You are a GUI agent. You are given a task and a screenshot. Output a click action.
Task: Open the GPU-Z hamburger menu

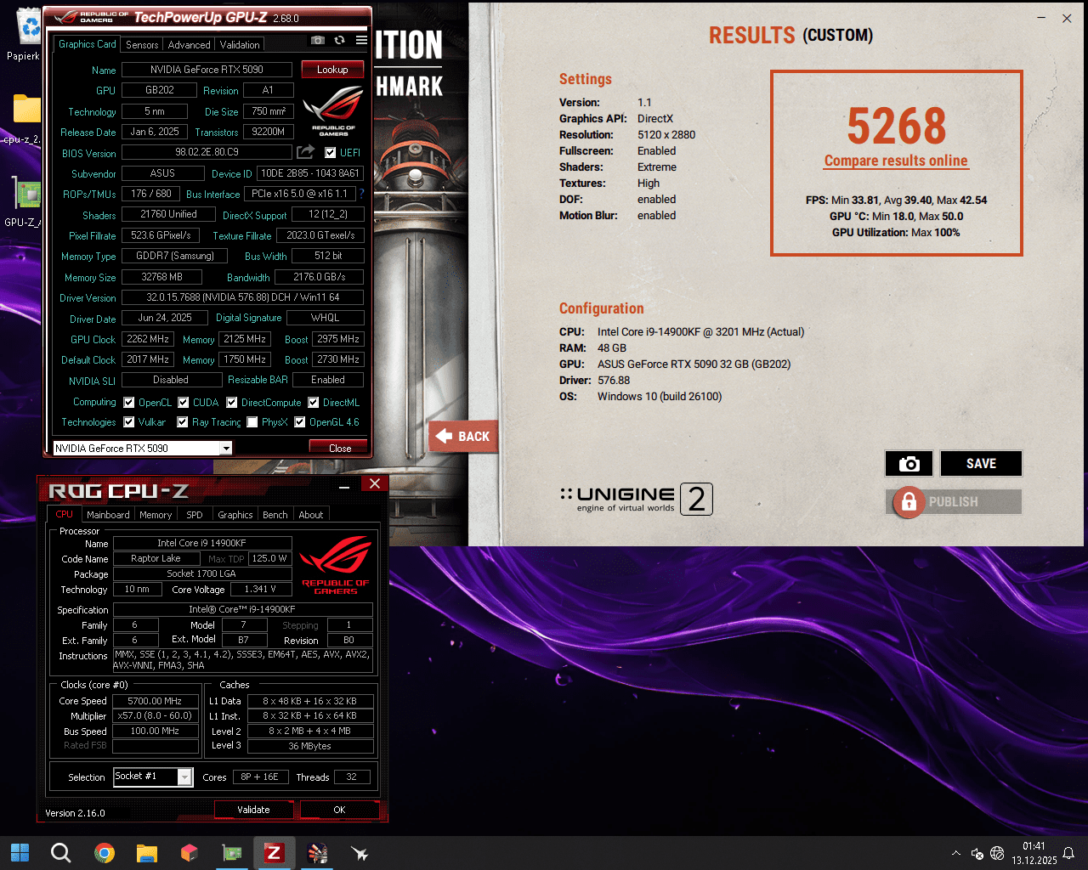click(x=361, y=40)
